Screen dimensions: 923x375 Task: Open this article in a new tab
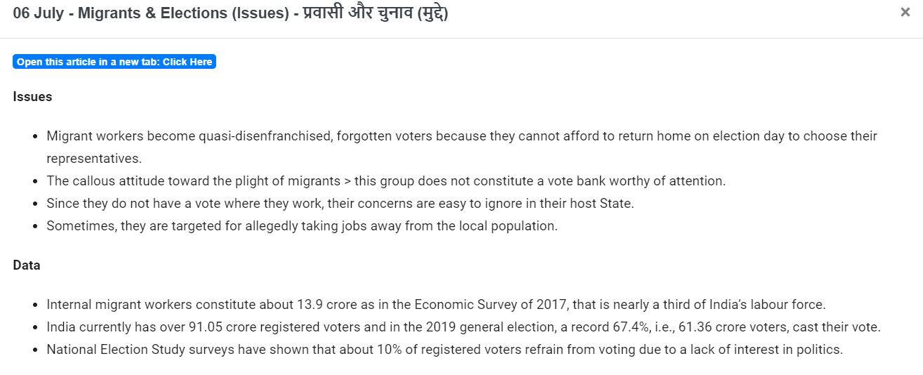pos(114,62)
